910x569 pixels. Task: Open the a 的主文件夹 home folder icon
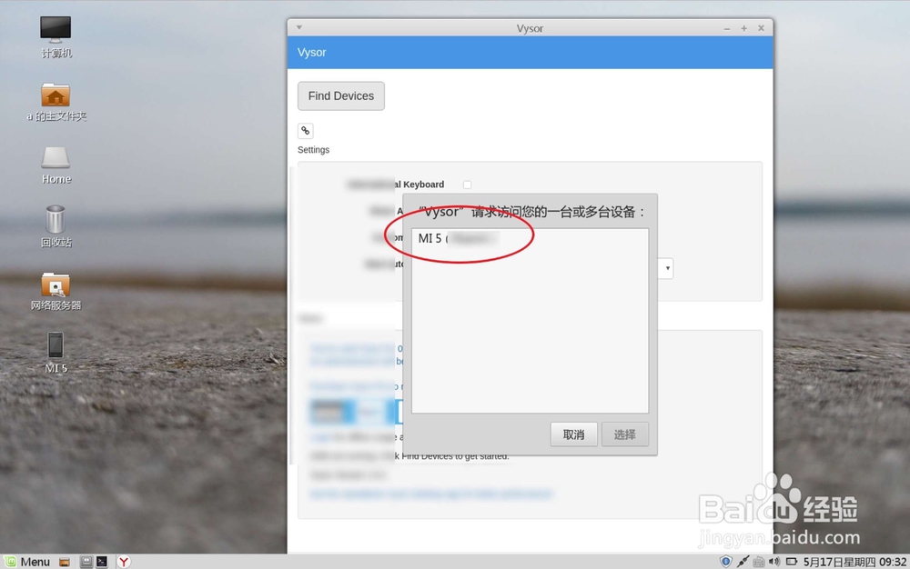56,102
